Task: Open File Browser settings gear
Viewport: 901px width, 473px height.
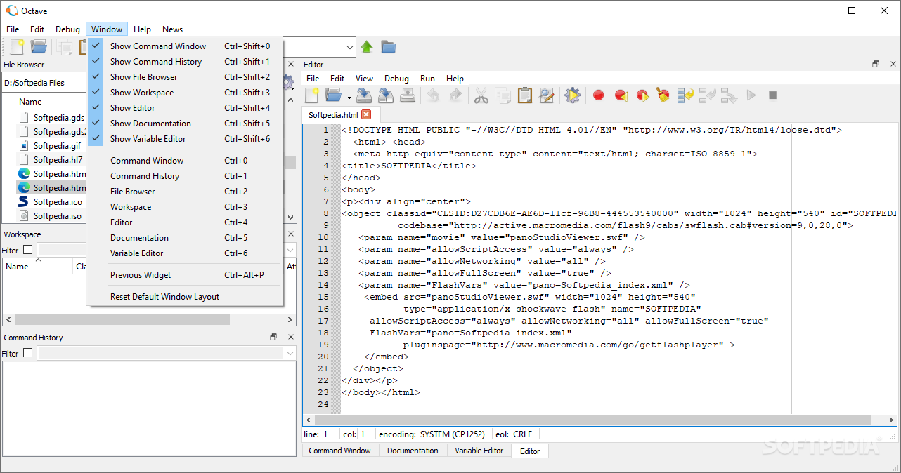Action: coord(288,83)
